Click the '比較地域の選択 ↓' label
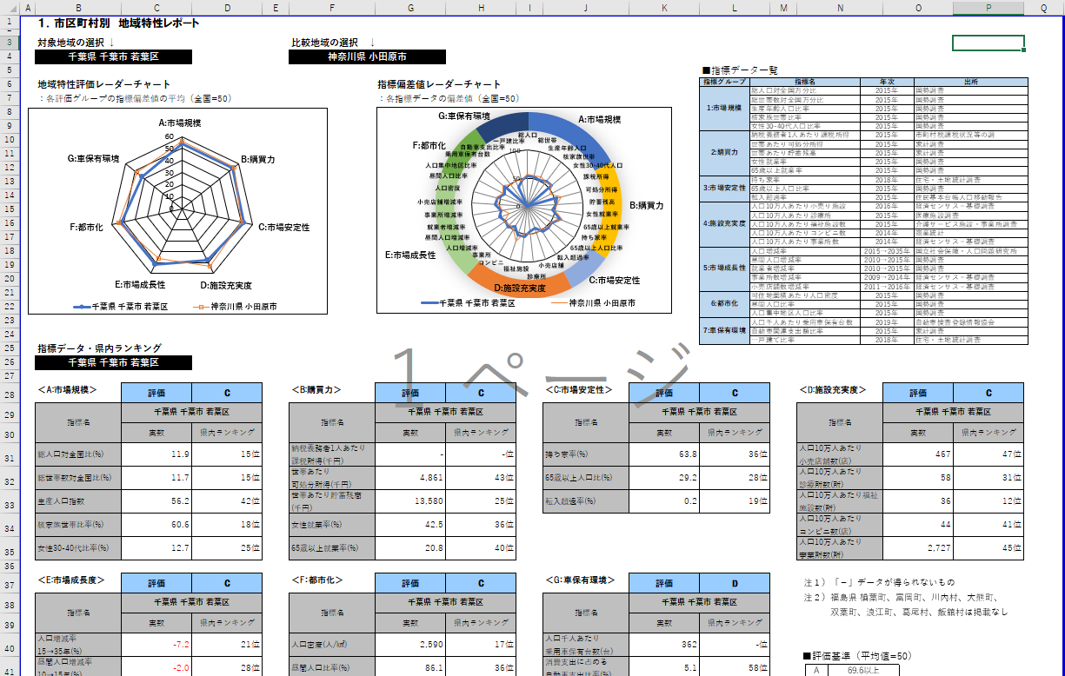 pyautogui.click(x=334, y=43)
